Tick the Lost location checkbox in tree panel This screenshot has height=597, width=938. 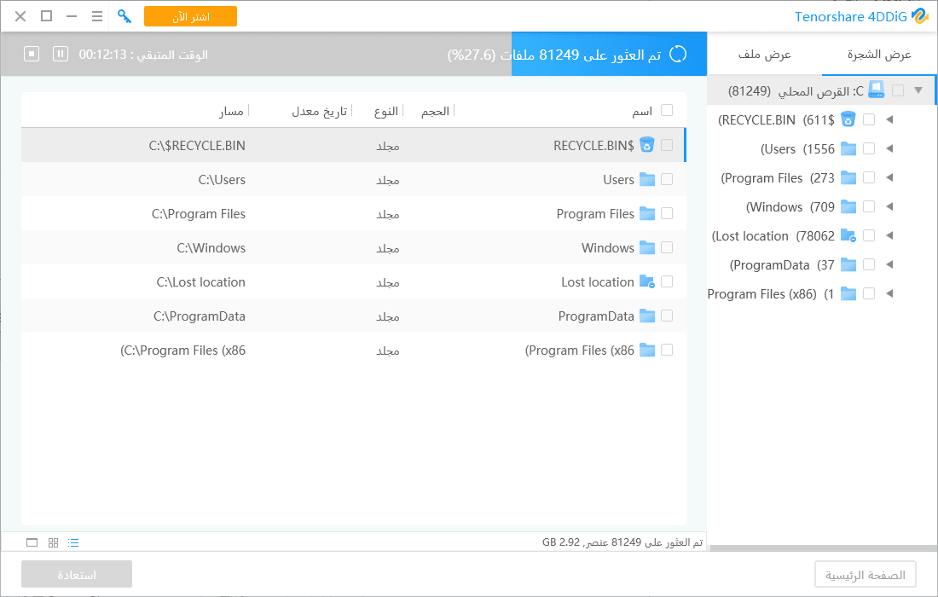click(869, 235)
